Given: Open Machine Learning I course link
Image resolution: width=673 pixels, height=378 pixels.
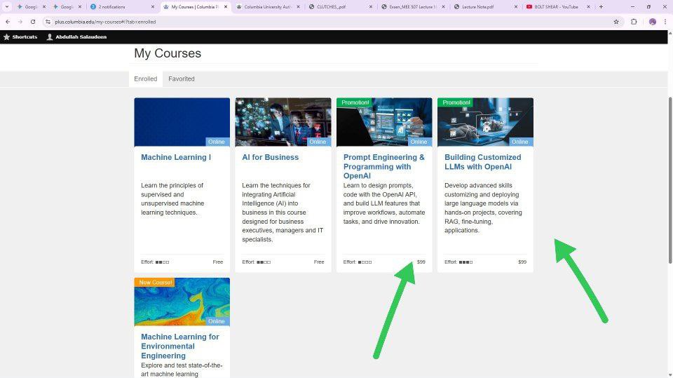Looking at the screenshot, I should [175, 157].
